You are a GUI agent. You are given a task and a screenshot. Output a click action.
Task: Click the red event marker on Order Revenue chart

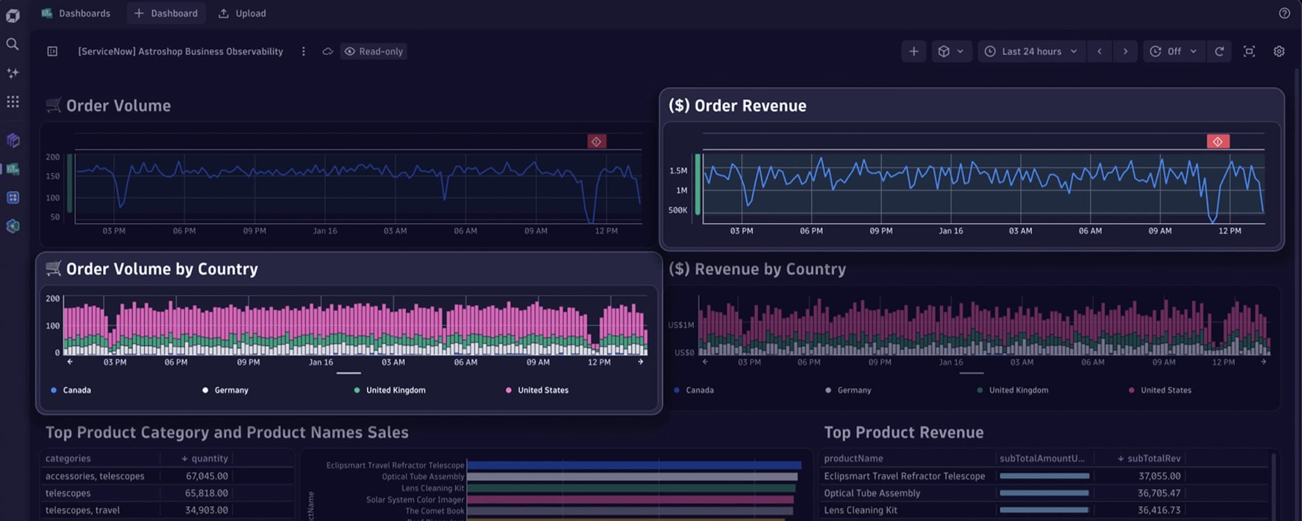click(x=1218, y=141)
